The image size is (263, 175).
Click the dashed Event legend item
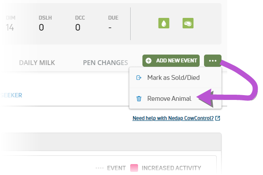[111, 168]
